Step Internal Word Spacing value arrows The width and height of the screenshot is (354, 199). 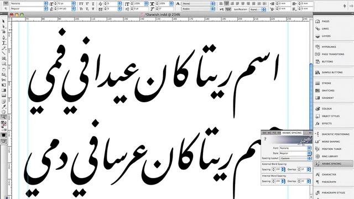273,181
